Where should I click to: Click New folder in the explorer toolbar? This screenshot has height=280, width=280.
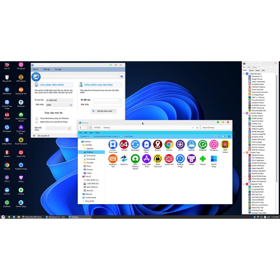[129, 136]
